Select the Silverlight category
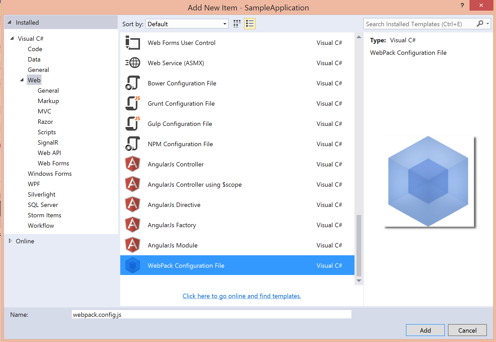Viewport: 496px width, 342px height. (42, 194)
